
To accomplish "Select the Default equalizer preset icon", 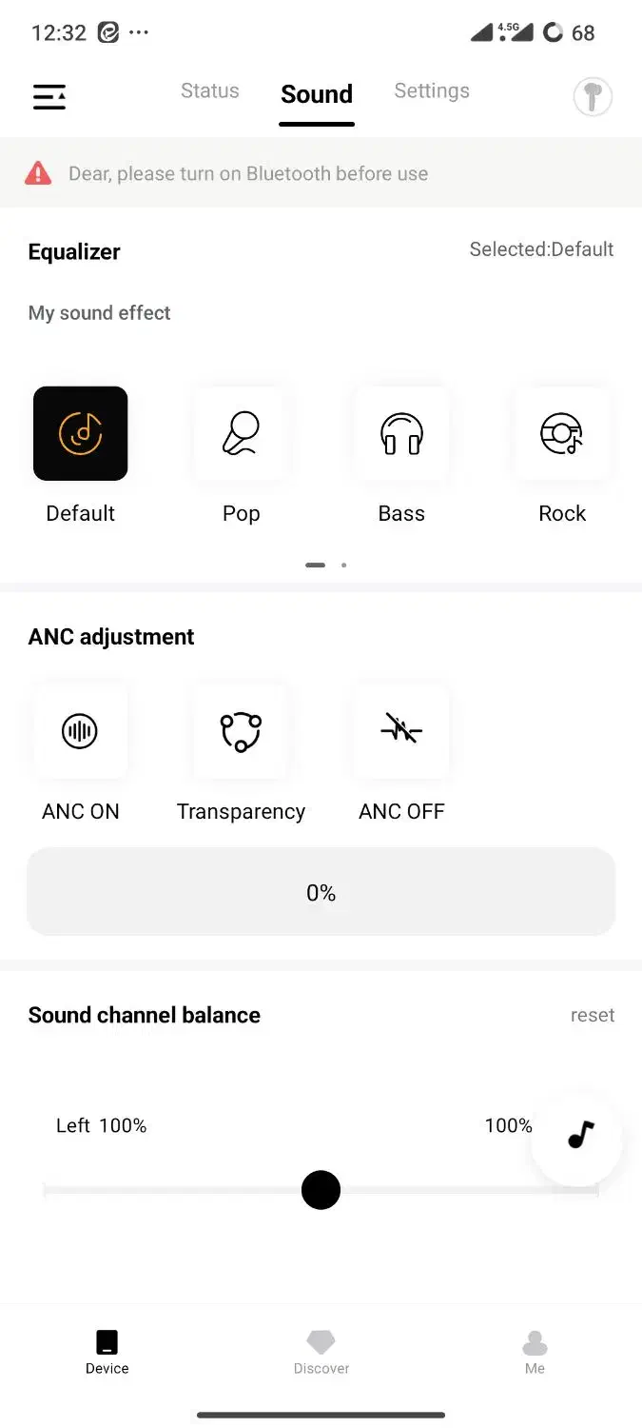I will [x=81, y=433].
